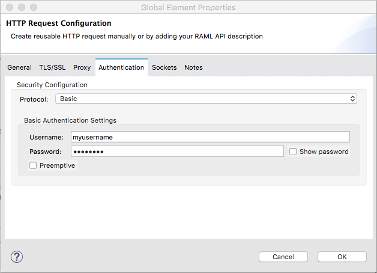Click the HTTP Request Configuration heading
This screenshot has height=273, width=377.
coord(59,23)
